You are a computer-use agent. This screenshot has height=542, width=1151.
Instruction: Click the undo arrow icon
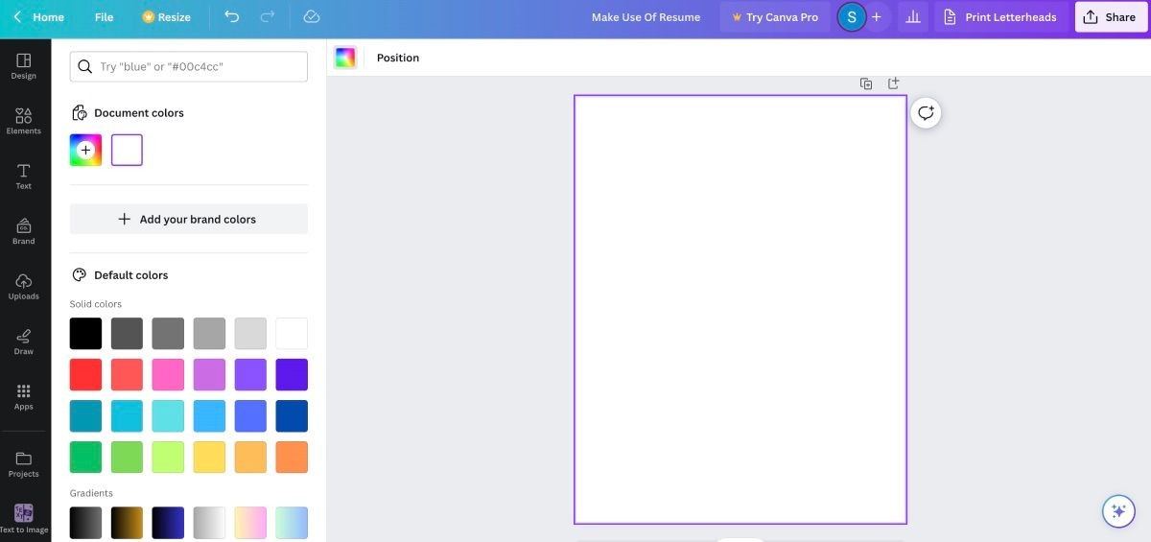tap(231, 17)
